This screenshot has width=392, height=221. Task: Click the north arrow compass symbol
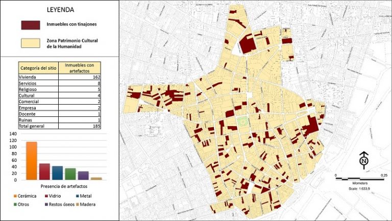pyautogui.click(x=364, y=160)
